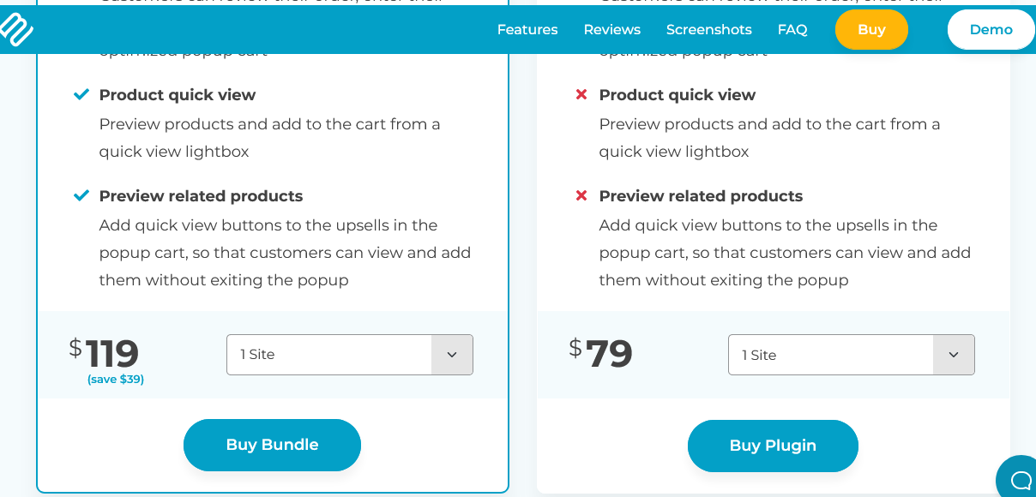This screenshot has height=497, width=1036.
Task: Launch the Demo from header button
Action: 991,30
